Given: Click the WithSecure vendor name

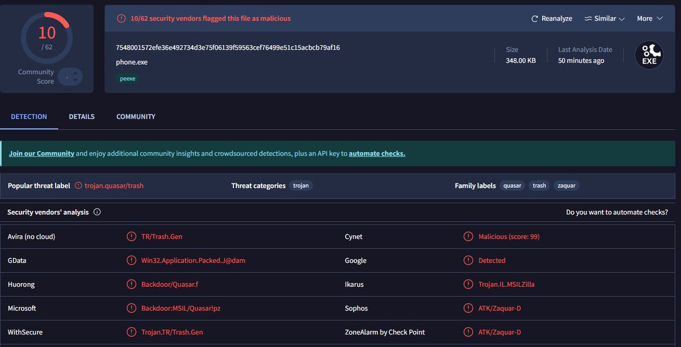Looking at the screenshot, I should 25,332.
